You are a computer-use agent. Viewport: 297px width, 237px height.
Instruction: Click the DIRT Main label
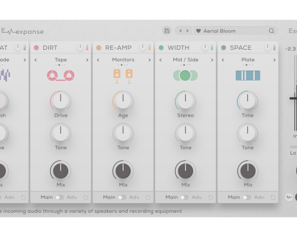click(47, 197)
